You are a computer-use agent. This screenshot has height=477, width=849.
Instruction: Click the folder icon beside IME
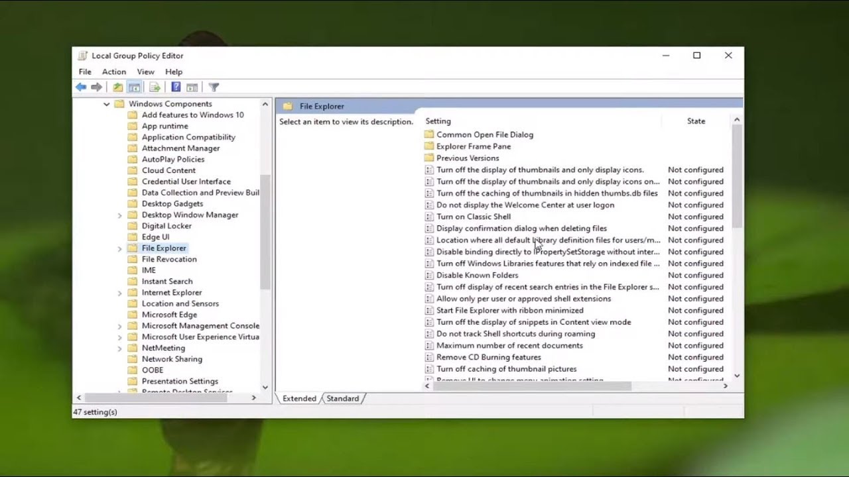click(132, 270)
